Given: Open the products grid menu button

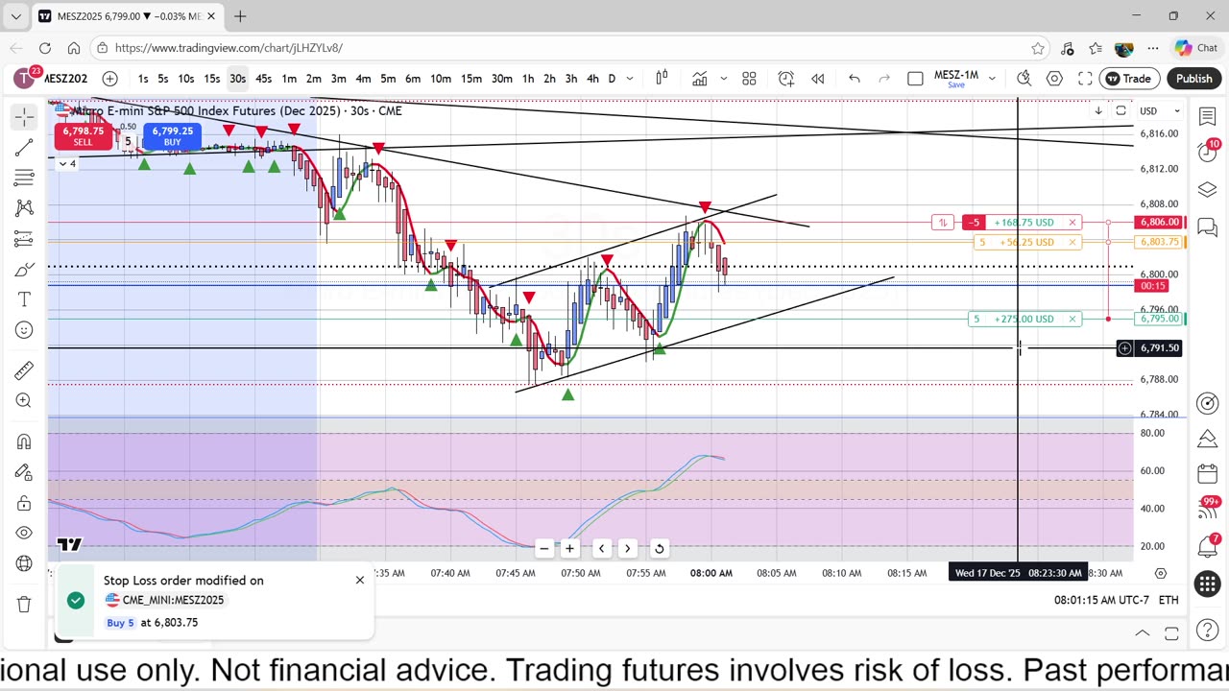Looking at the screenshot, I should click(1207, 584).
